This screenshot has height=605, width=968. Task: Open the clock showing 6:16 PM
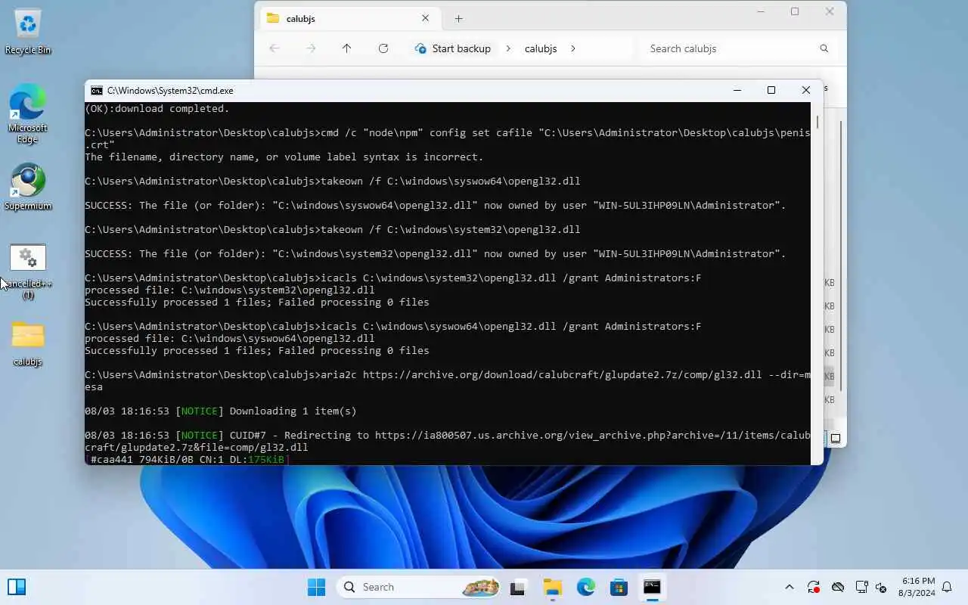[917, 587]
